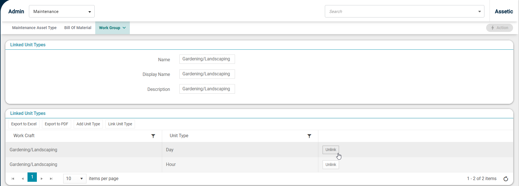Sort by the Unit Type column header
This screenshot has height=186, width=519.
tap(179, 136)
